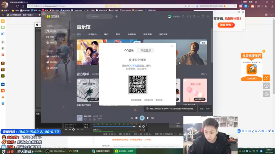Play the current song

tap(142, 118)
